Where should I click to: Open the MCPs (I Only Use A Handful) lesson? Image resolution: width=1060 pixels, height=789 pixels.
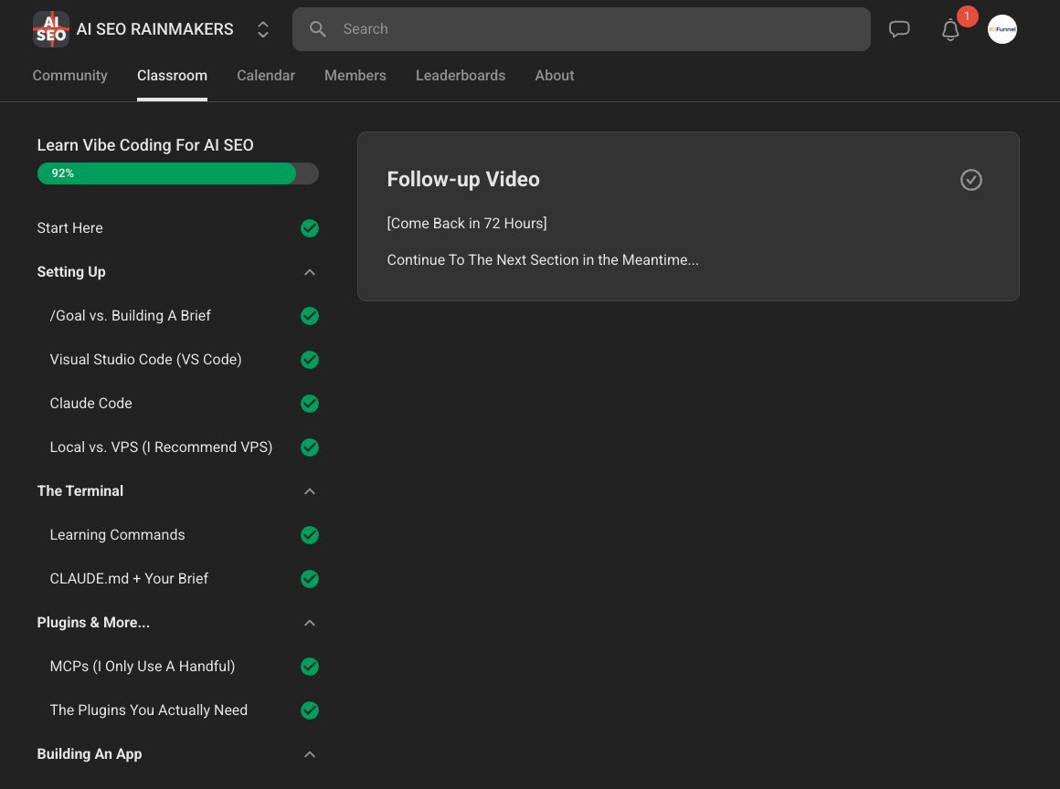pyautogui.click(x=143, y=667)
